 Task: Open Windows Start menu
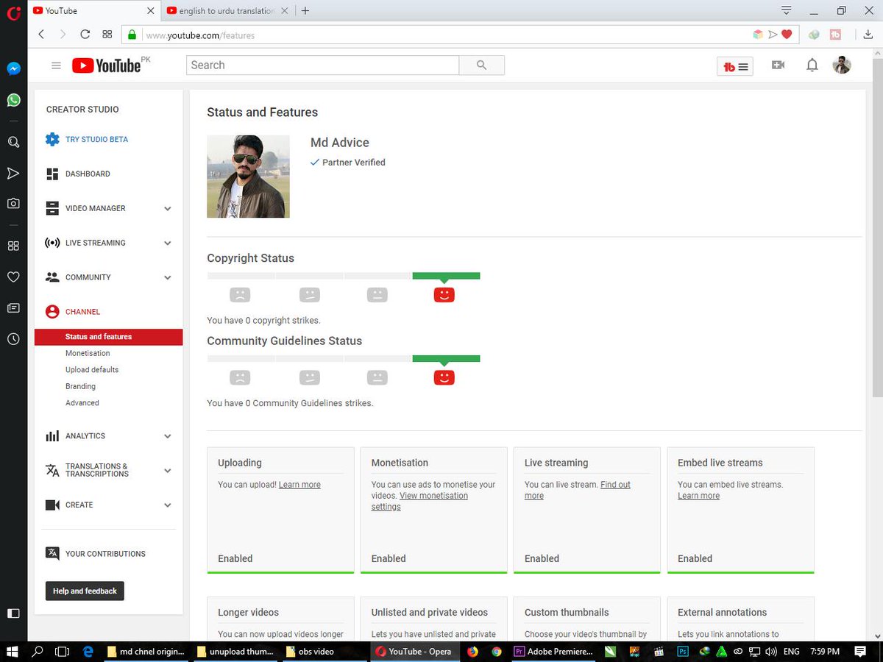coord(12,651)
